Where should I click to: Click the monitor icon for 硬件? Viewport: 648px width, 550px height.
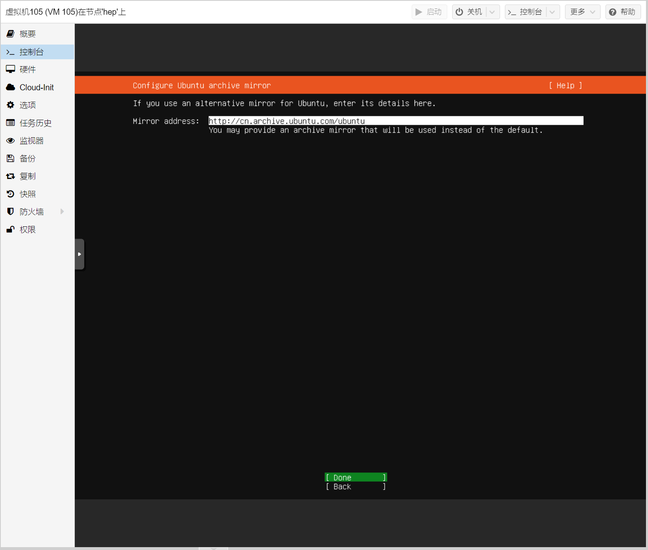(x=11, y=69)
